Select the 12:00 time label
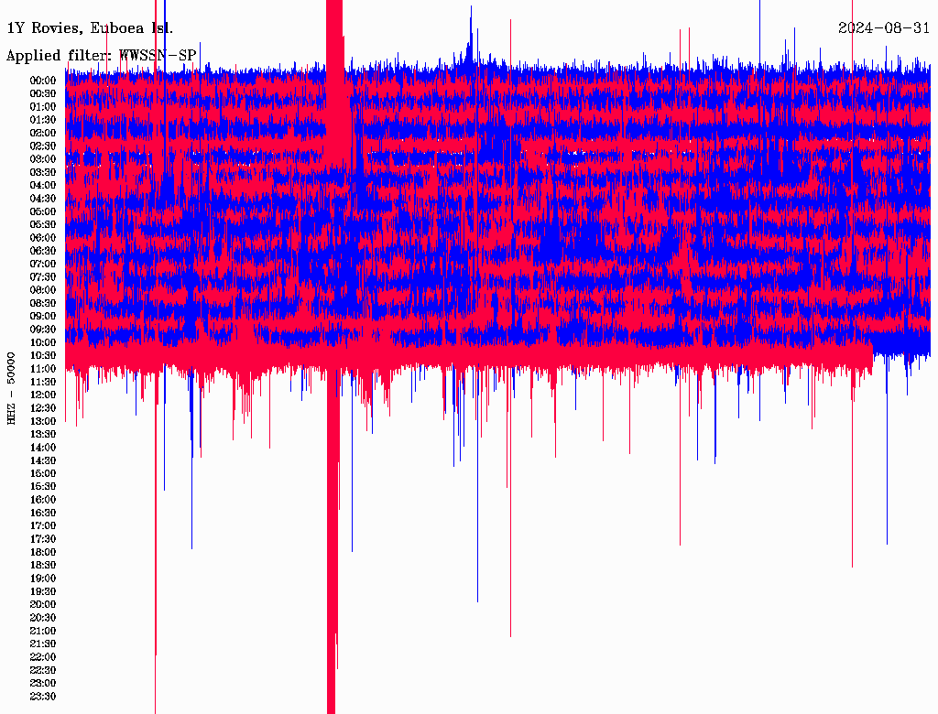The image size is (938, 714). (43, 395)
